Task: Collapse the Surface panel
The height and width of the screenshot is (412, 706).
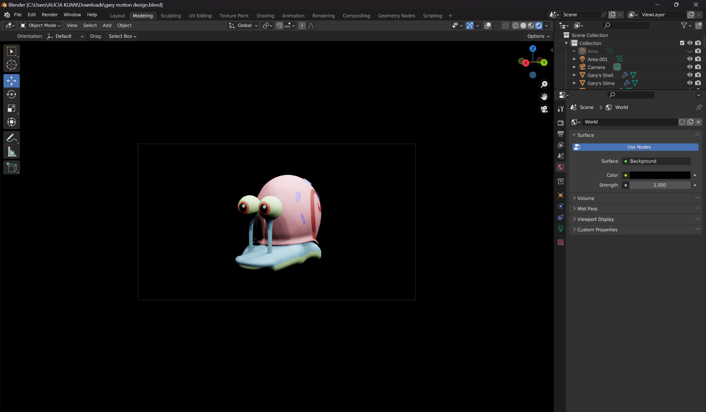Action: pos(635,135)
